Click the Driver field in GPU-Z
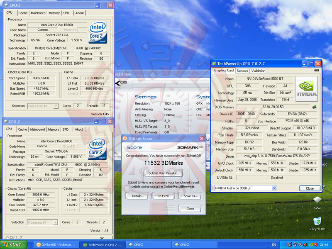The image size is (332, 249). (x=277, y=156)
